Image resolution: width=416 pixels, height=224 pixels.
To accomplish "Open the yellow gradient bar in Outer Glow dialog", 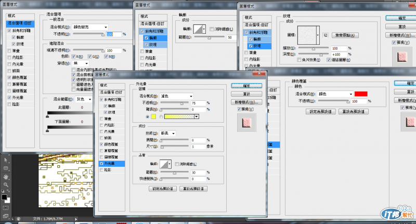I will (x=179, y=116).
